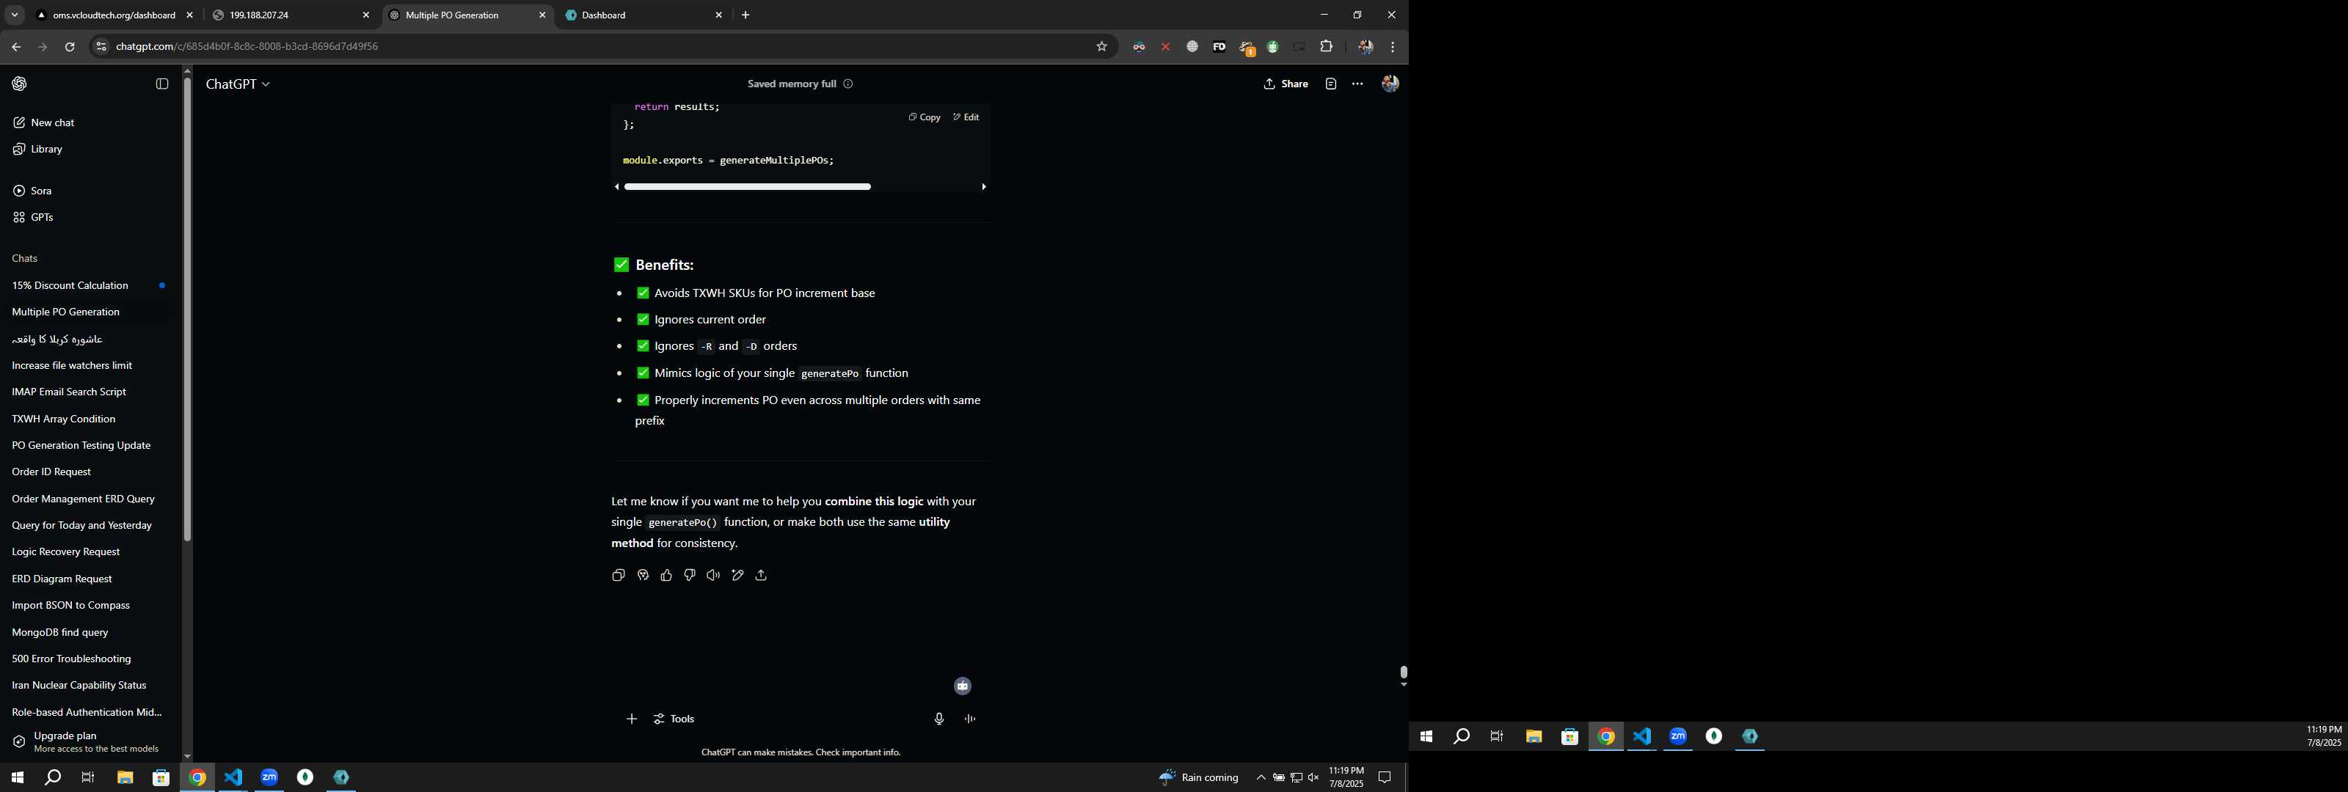Edit the response in canvas (pencil icon)
This screenshot has width=2348, height=792.
[737, 575]
